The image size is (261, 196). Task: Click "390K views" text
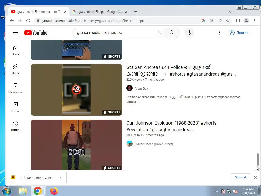click(134, 135)
